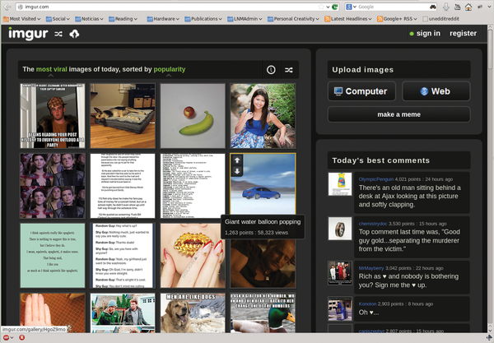Open the Hunger Games faces thumbnail
Viewport: 494px width, 343px height.
click(53, 186)
